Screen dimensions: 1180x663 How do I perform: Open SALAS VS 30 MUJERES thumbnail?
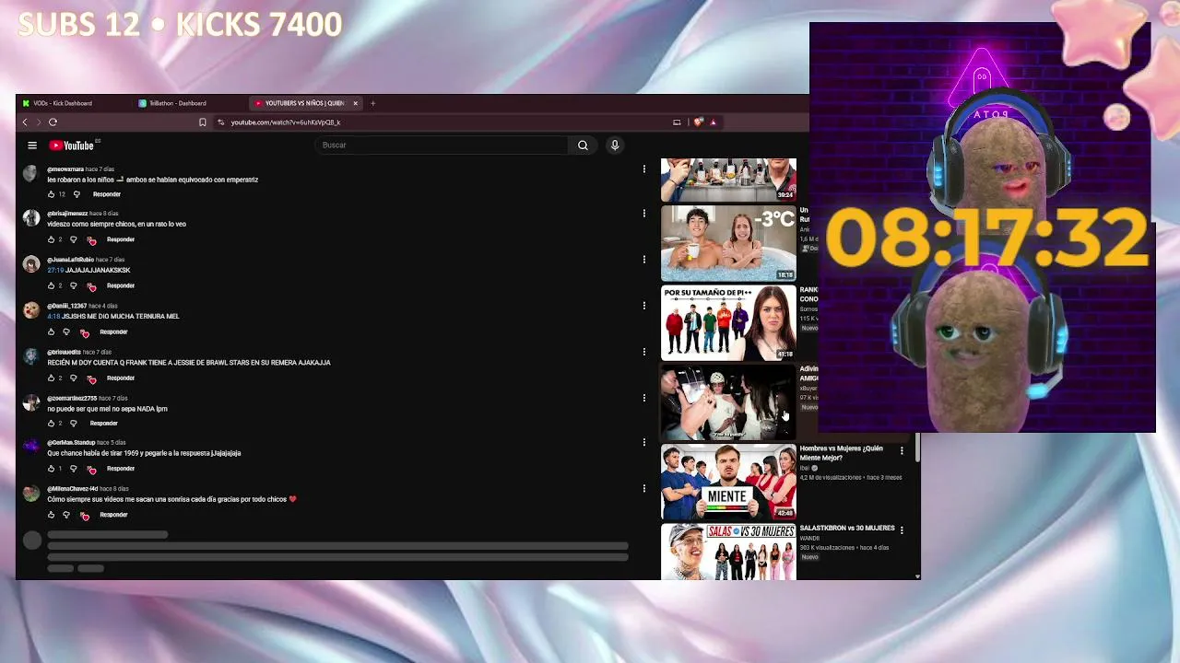point(728,552)
